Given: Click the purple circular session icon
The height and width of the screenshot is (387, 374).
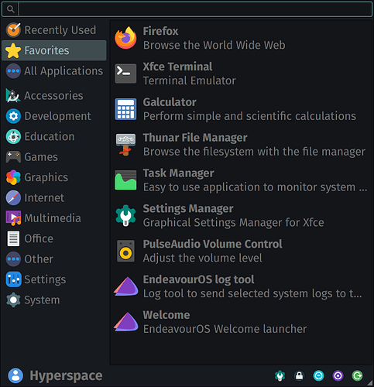Looking at the screenshot, I should point(338,375).
